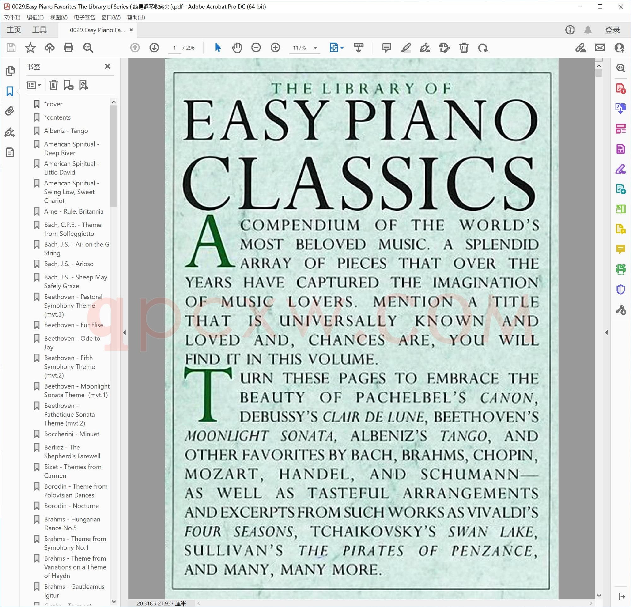Delete selected bookmark with trash icon
Image resolution: width=631 pixels, height=607 pixels.
53,85
